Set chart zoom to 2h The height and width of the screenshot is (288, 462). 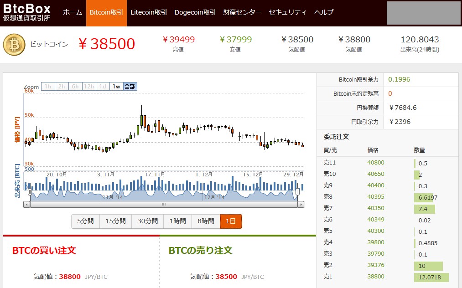tap(62, 86)
